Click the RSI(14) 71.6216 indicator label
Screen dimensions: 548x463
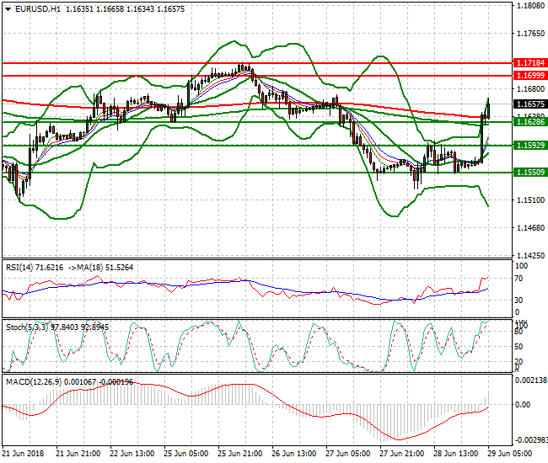(35, 268)
